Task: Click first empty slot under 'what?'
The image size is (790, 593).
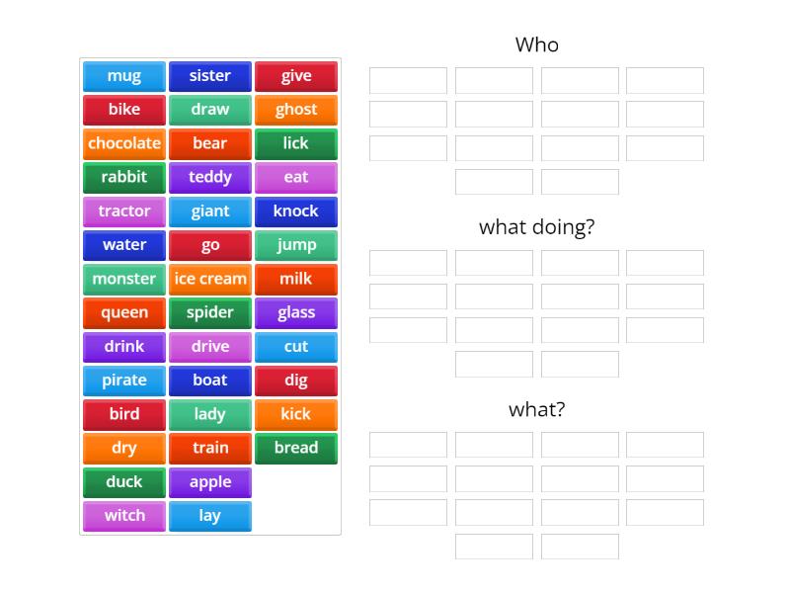Action: point(408,445)
